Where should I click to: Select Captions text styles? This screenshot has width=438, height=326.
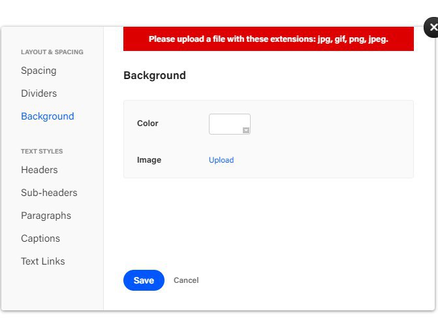tap(40, 238)
